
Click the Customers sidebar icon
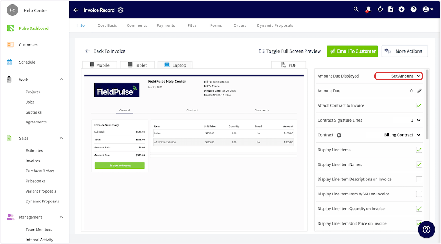pos(10,45)
